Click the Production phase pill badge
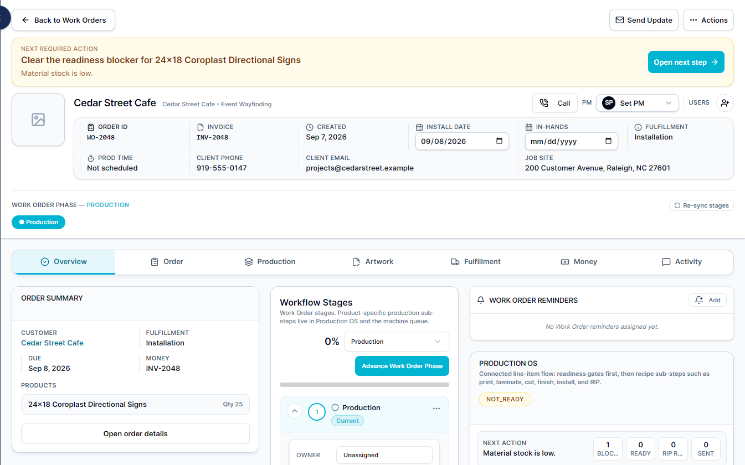Image resolution: width=745 pixels, height=465 pixels. tap(38, 222)
